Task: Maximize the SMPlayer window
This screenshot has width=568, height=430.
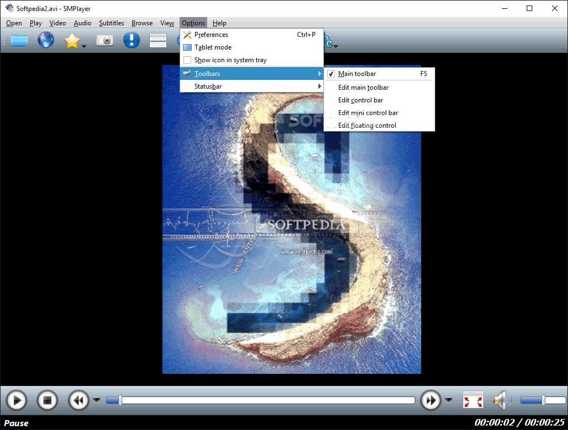Action: [529, 8]
